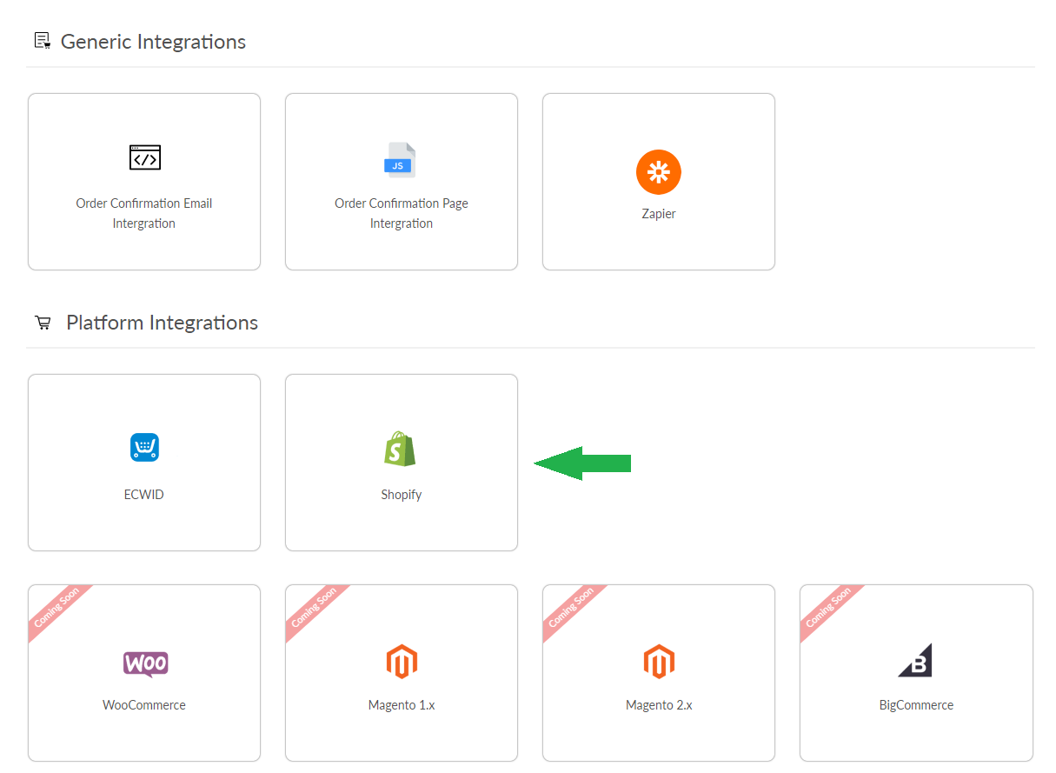Click the Generic Integrations heading icon

point(42,41)
